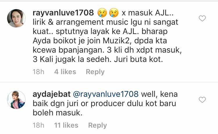Select the 'Juri buta kot.' sentence

[138, 59]
